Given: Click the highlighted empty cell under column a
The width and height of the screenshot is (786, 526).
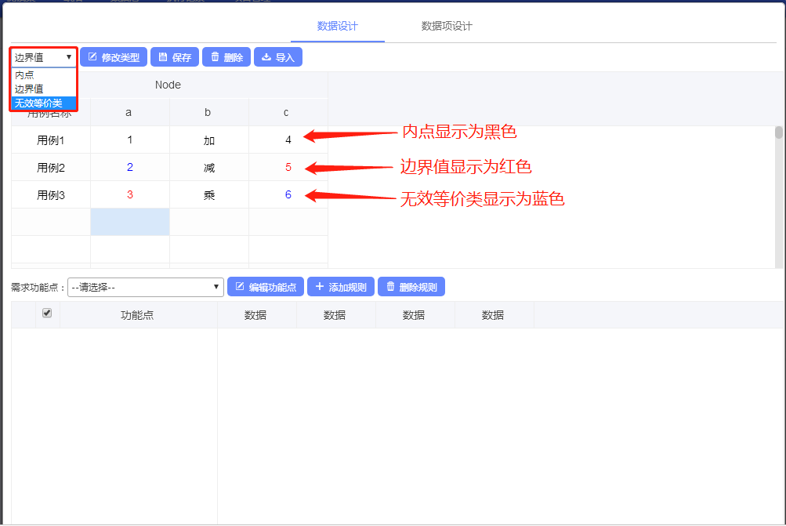Looking at the screenshot, I should tap(130, 222).
